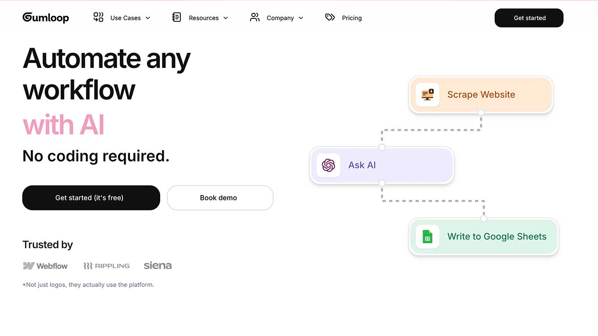The image size is (598, 336).
Task: Click the Company people icon
Action: coord(254,17)
